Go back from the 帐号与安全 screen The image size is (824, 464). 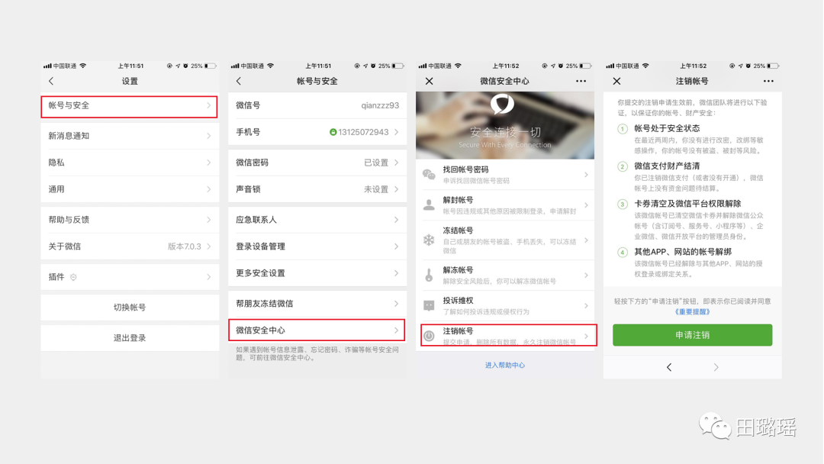(239, 81)
